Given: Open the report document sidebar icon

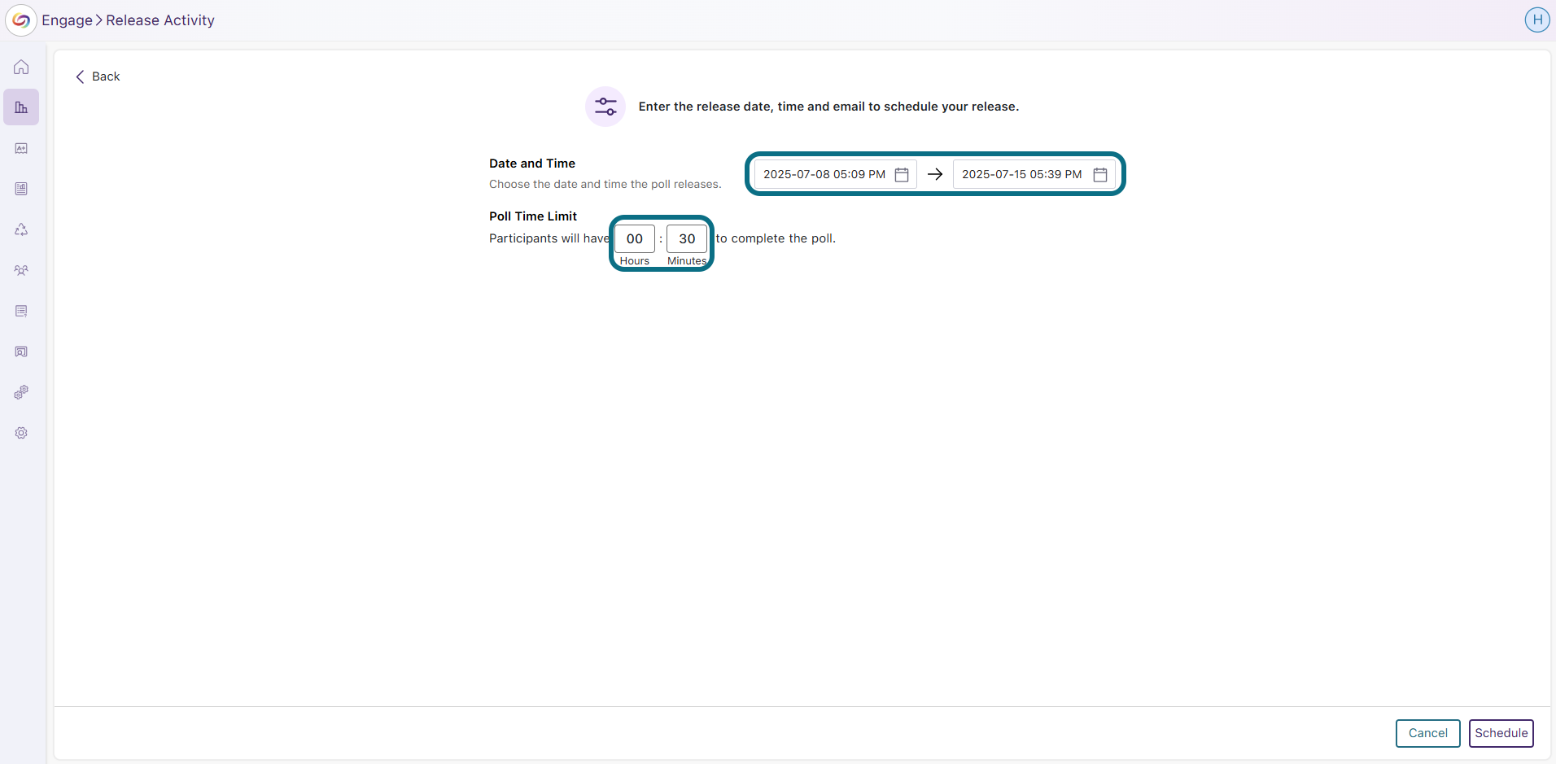Looking at the screenshot, I should pos(21,189).
